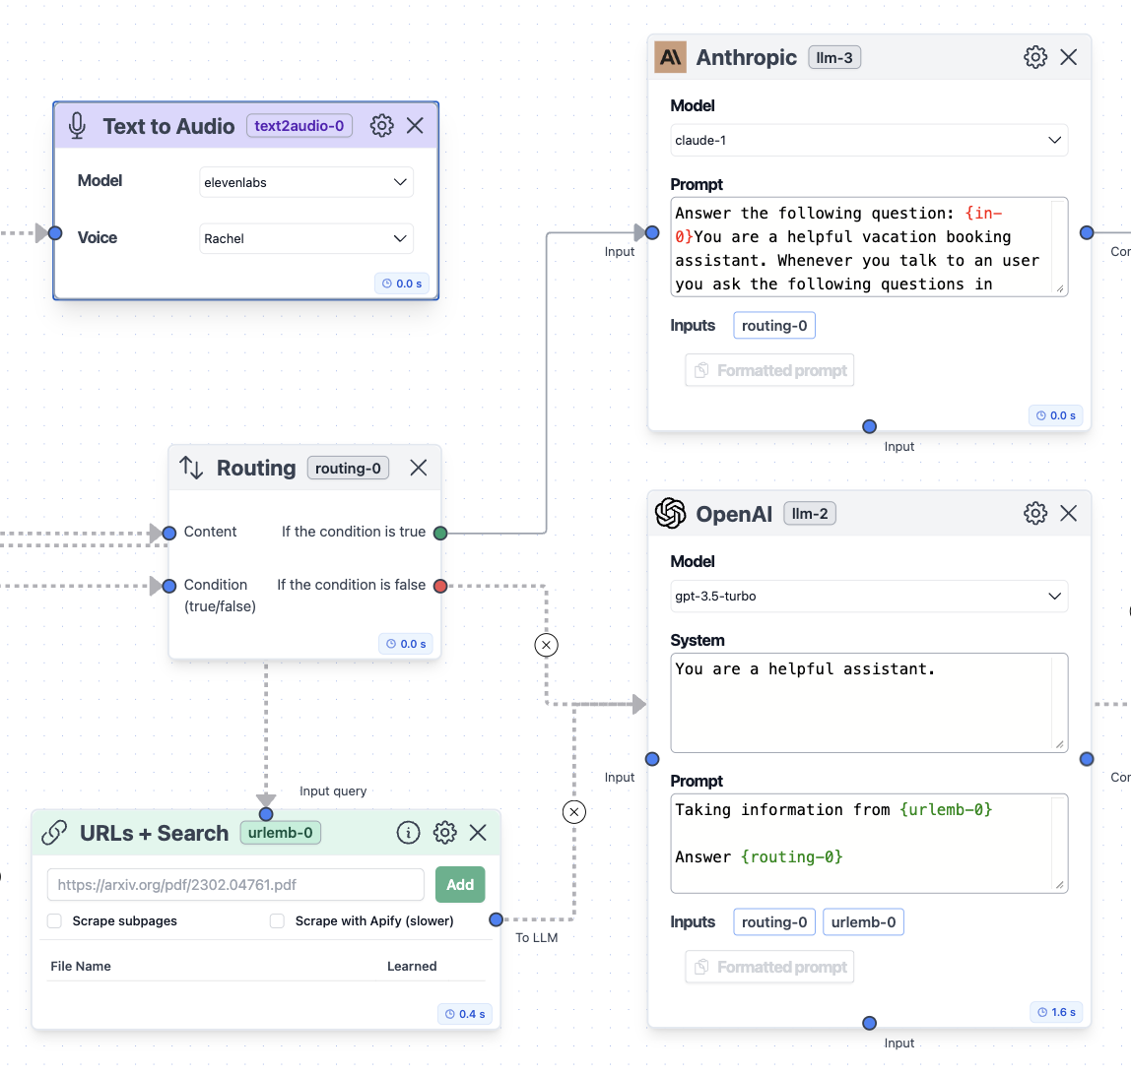The height and width of the screenshot is (1075, 1131).
Task: Close the Routing node
Action: pyautogui.click(x=419, y=468)
